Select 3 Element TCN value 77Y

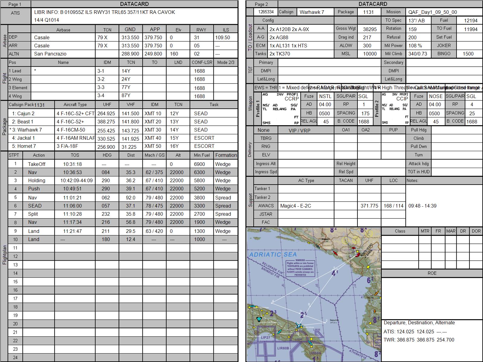(126, 87)
